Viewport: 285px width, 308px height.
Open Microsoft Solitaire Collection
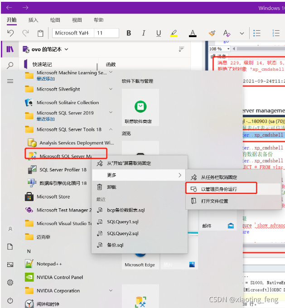(69, 102)
